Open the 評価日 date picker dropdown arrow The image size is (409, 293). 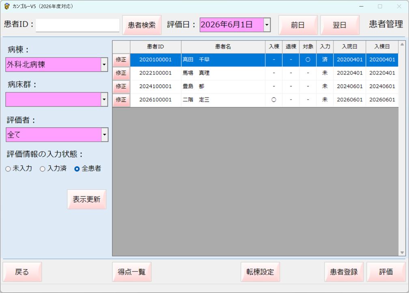pyautogui.click(x=267, y=25)
